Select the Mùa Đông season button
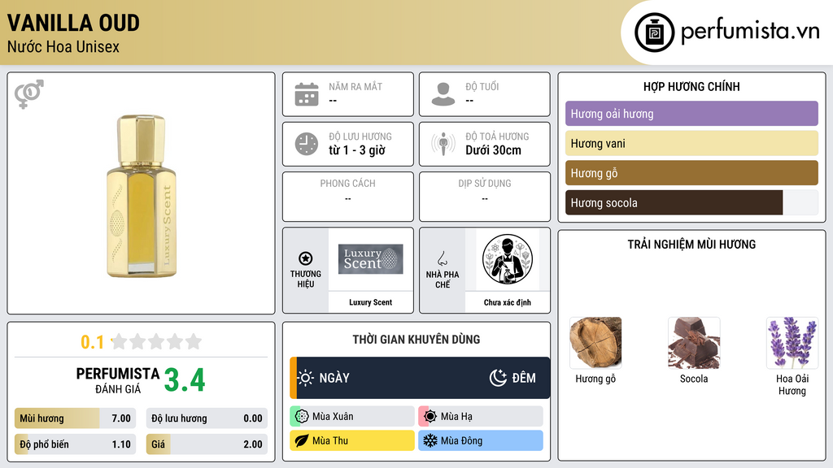The image size is (833, 468). (x=481, y=440)
